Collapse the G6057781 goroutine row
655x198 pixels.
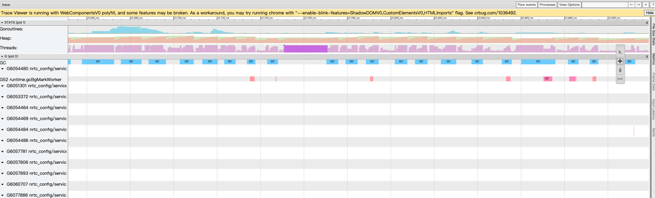(x=3, y=151)
